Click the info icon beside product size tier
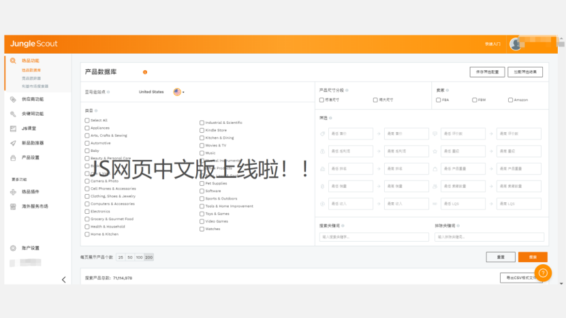The height and width of the screenshot is (318, 566). tap(347, 91)
